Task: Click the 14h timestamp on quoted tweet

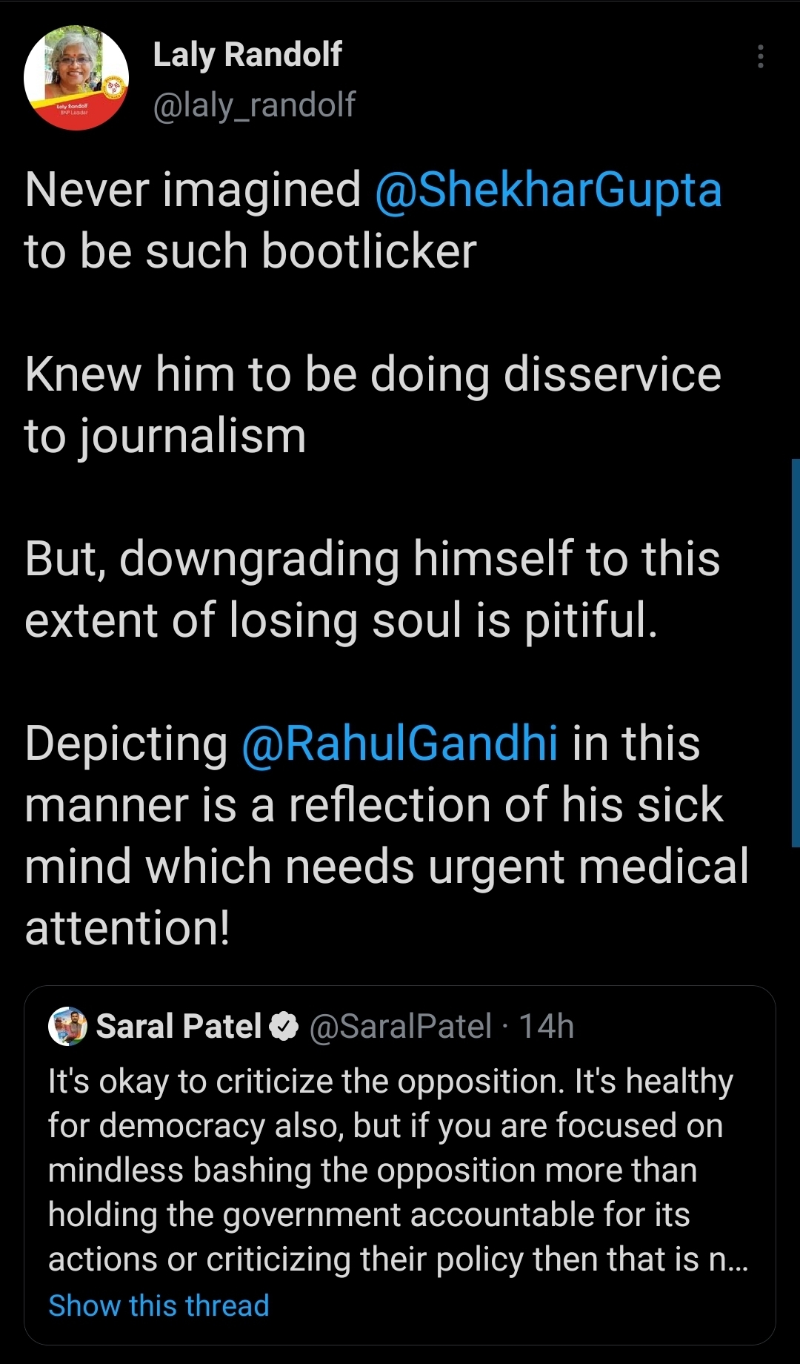Action: tap(546, 1027)
